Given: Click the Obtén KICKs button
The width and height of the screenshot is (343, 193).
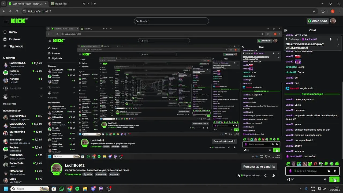Looking at the screenshot, I should click(x=318, y=21).
